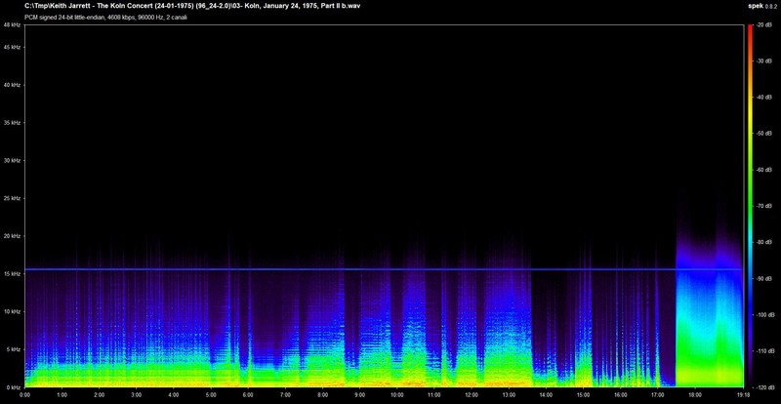
Task: Click the 19:18 end time label
Action: 743,394
